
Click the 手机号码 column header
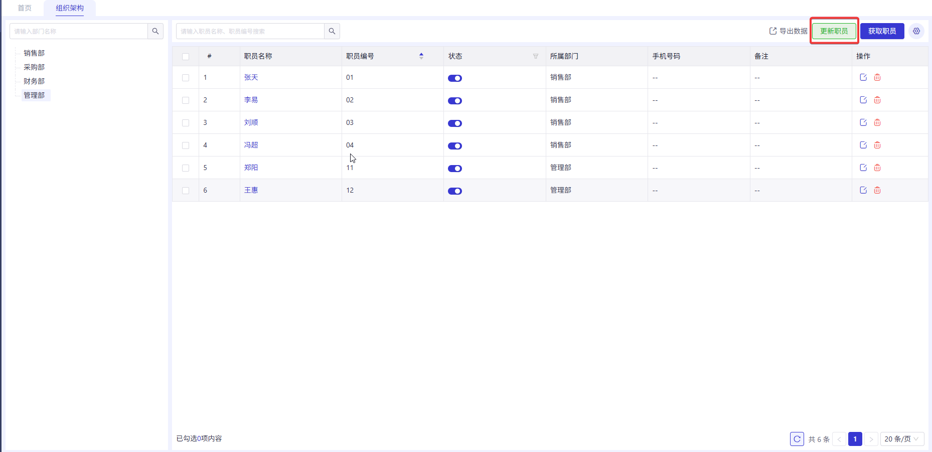699,56
